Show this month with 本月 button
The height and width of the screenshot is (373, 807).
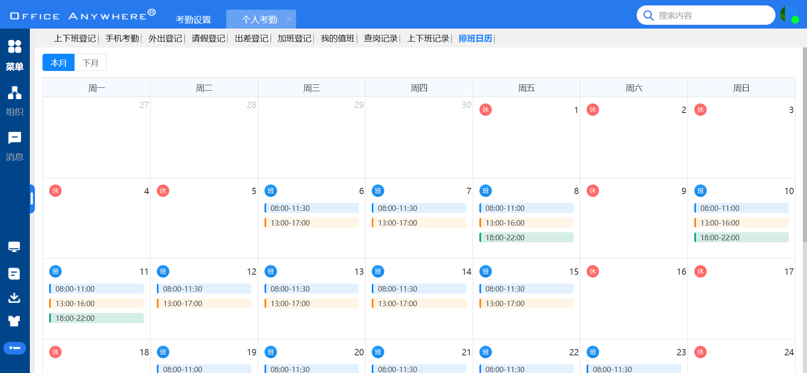(x=58, y=63)
